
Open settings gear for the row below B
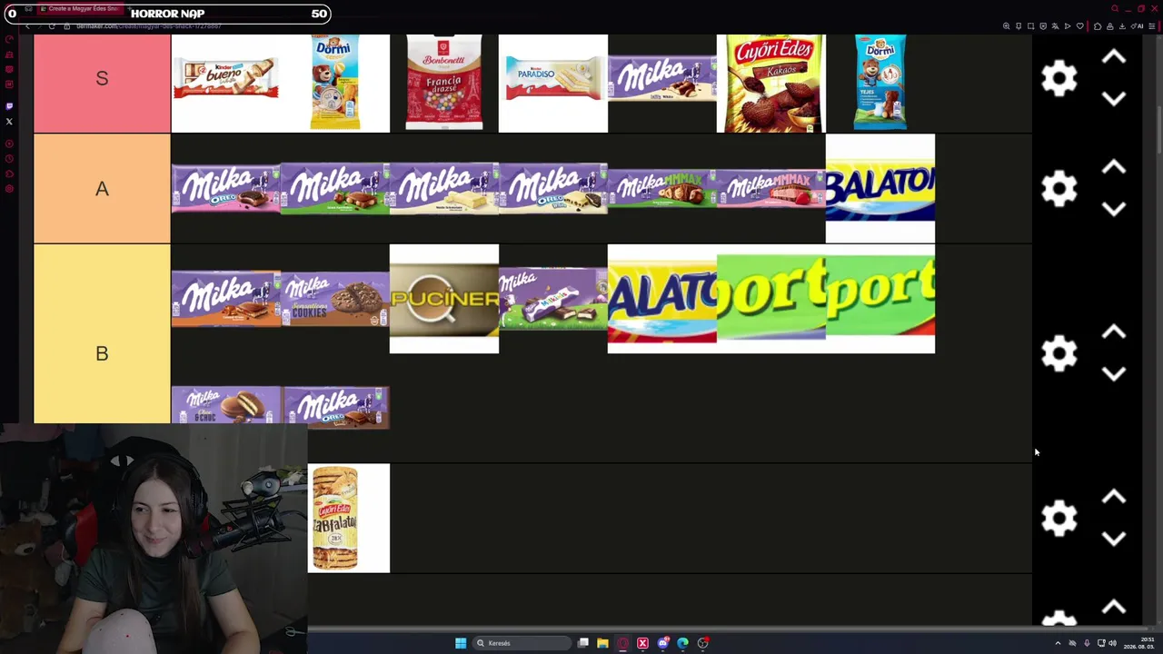pos(1059,518)
